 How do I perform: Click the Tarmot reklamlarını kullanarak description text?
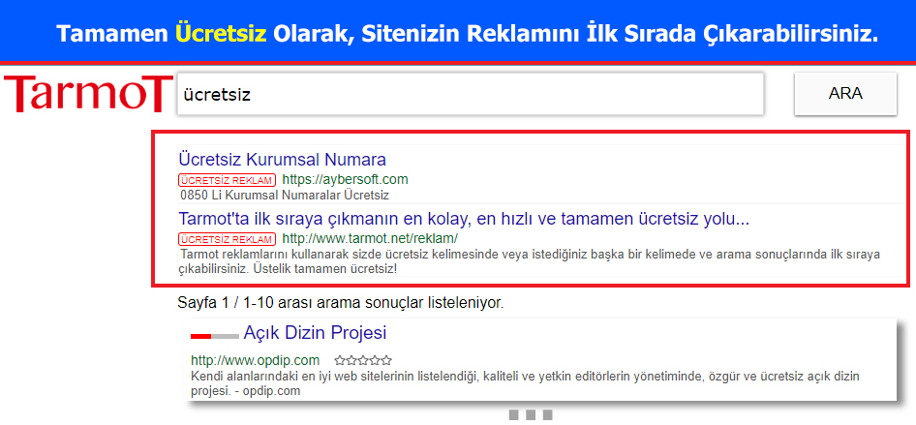531,261
